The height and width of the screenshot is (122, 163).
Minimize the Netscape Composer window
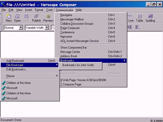[x=148, y=5]
